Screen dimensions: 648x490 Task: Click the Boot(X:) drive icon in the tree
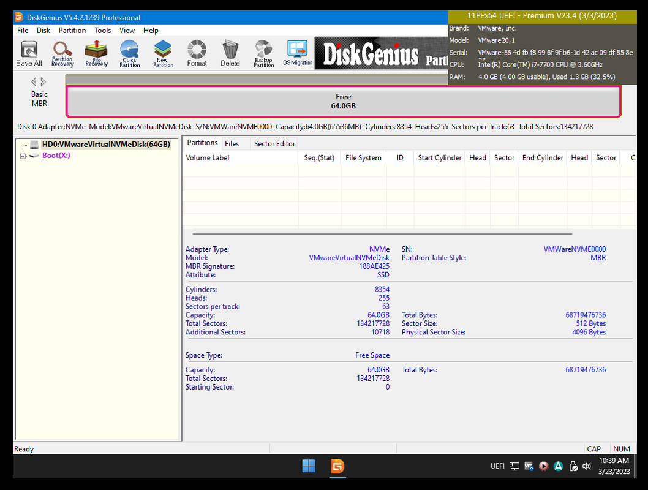click(x=35, y=156)
